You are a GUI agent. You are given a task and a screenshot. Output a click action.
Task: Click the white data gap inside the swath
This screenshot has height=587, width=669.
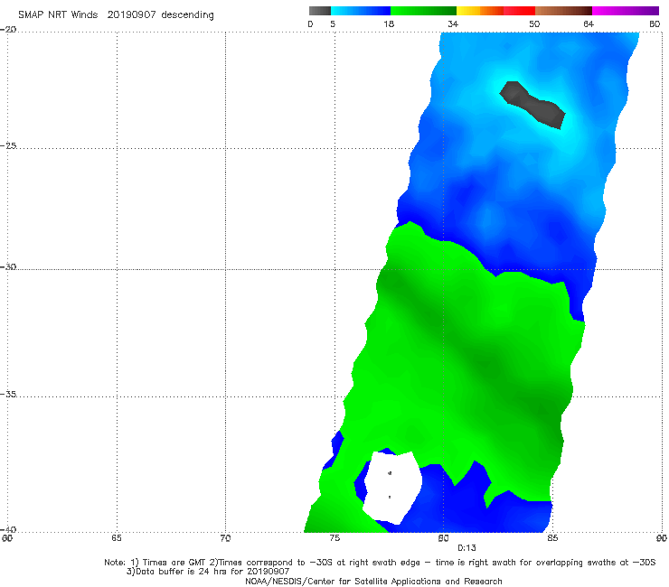392,488
